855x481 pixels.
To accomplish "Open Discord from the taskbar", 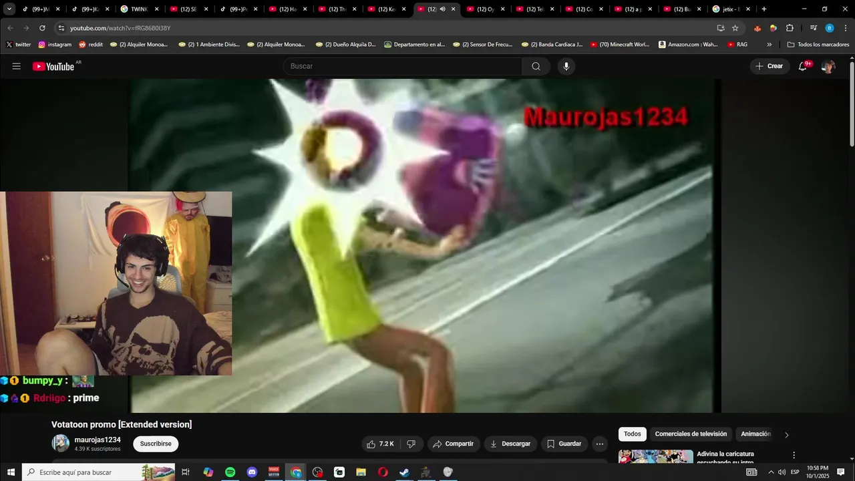I will [x=252, y=472].
